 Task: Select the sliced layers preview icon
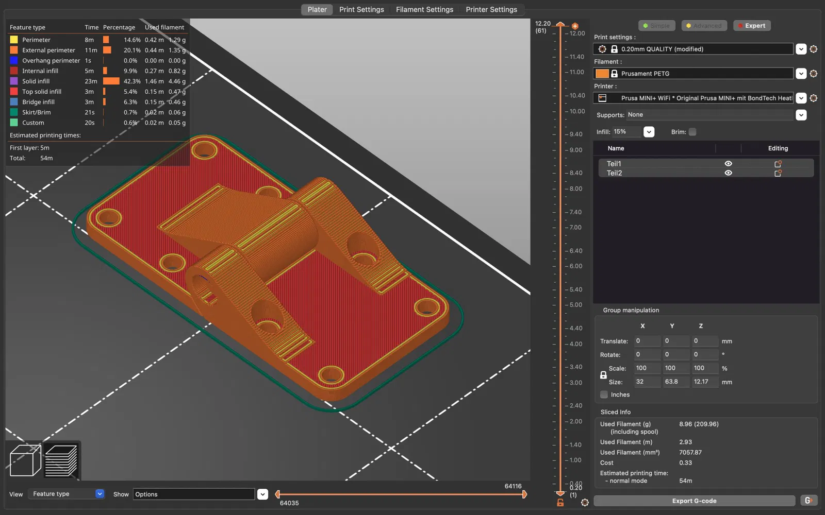(x=61, y=460)
